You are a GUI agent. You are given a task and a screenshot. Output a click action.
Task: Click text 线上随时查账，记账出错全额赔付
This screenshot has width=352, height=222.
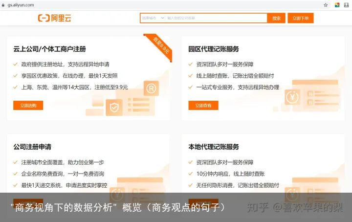tap(235, 76)
